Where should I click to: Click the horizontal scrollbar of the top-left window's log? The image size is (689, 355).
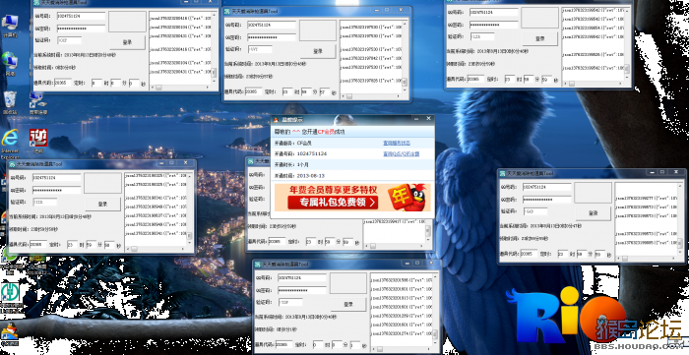point(180,88)
